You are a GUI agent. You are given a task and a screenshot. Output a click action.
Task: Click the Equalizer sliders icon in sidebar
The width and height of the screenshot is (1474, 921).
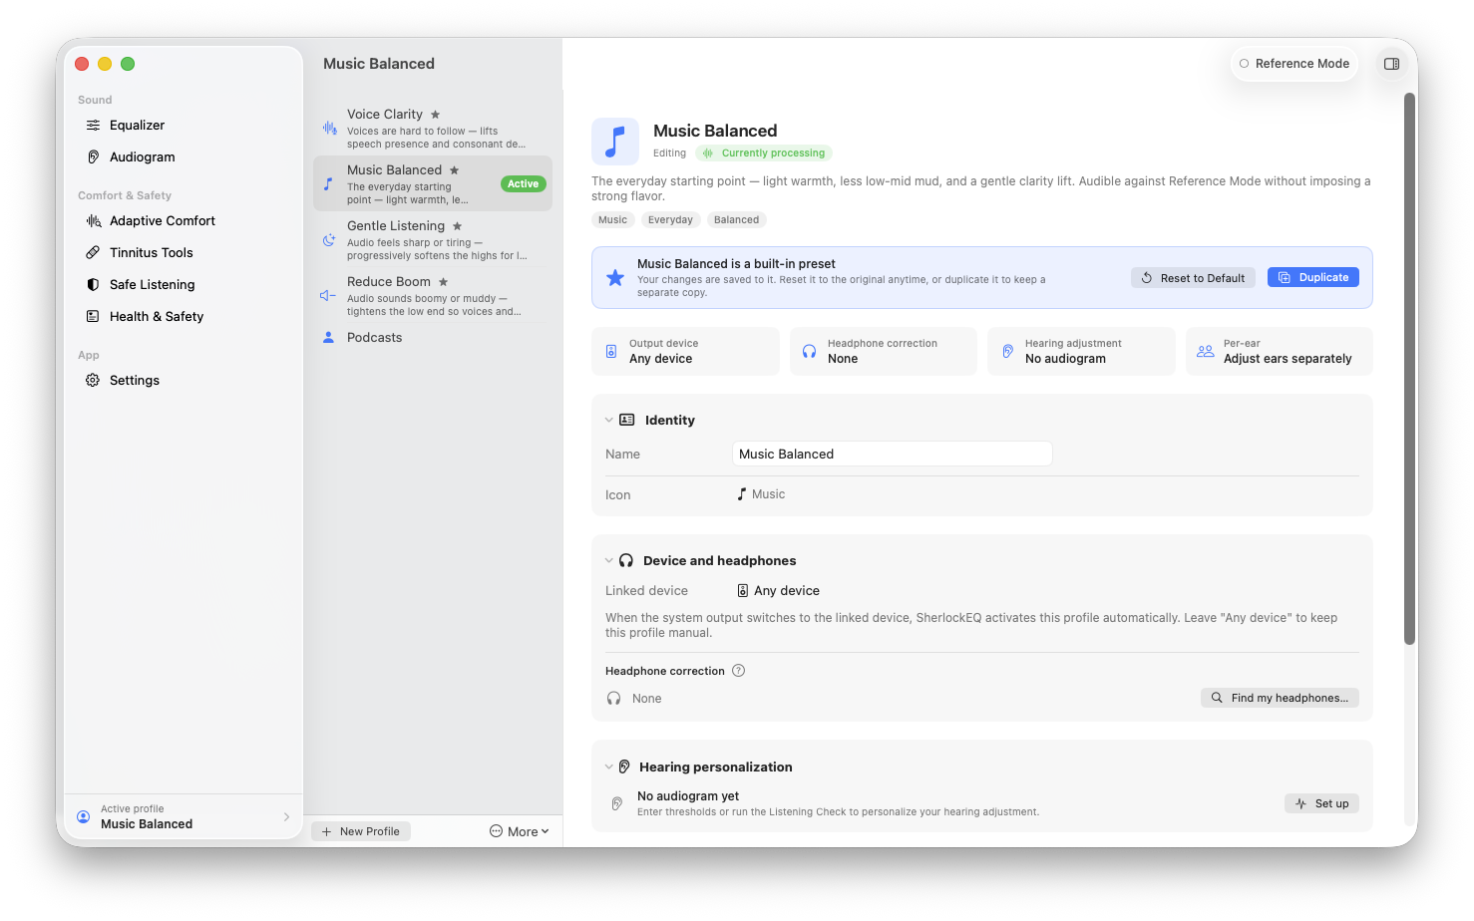[93, 126]
